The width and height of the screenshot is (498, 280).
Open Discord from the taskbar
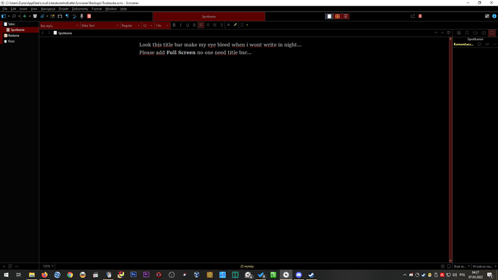(299, 275)
